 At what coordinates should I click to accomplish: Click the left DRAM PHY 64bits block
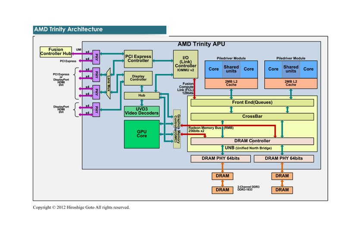click(221, 158)
